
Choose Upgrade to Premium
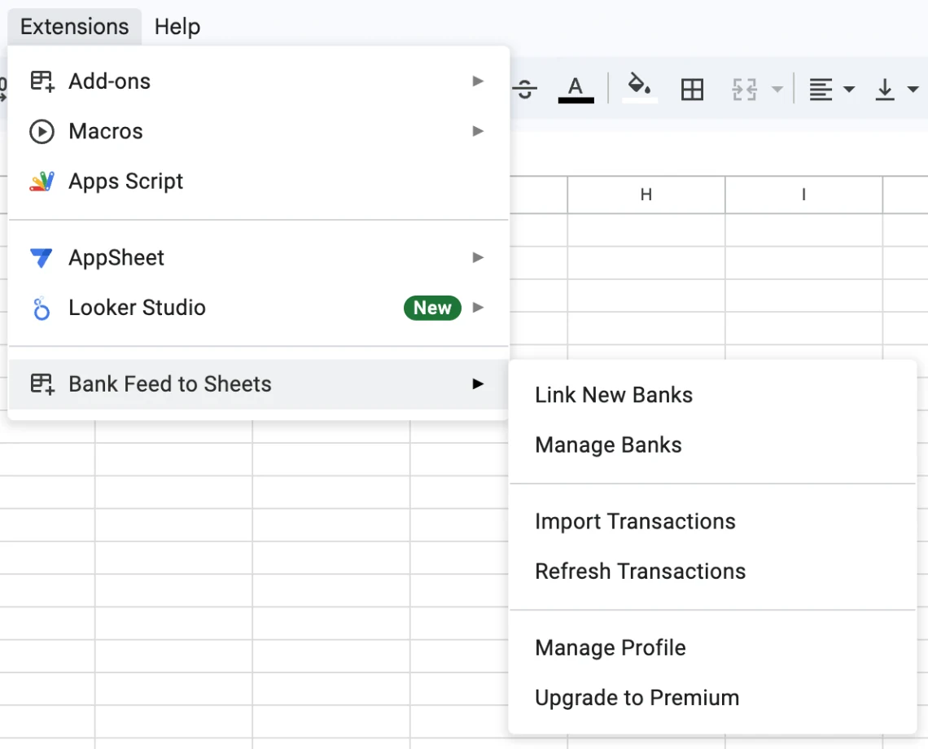pyautogui.click(x=712, y=698)
